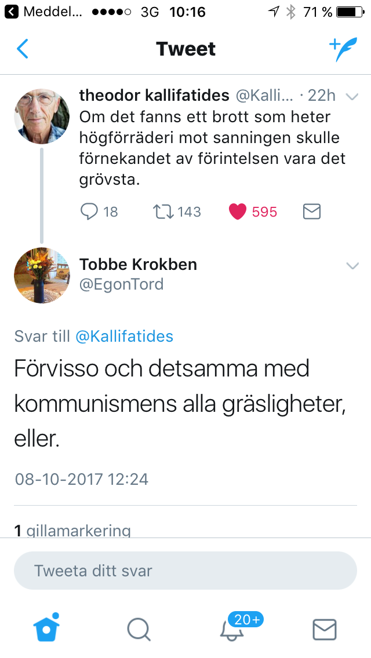The height and width of the screenshot is (658, 371).
Task: Open Tobbe Krokben profile name
Action: tap(138, 265)
